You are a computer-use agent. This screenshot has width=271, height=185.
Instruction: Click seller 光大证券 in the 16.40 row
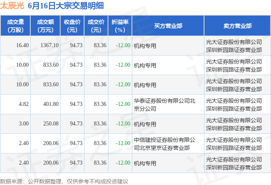(234, 46)
